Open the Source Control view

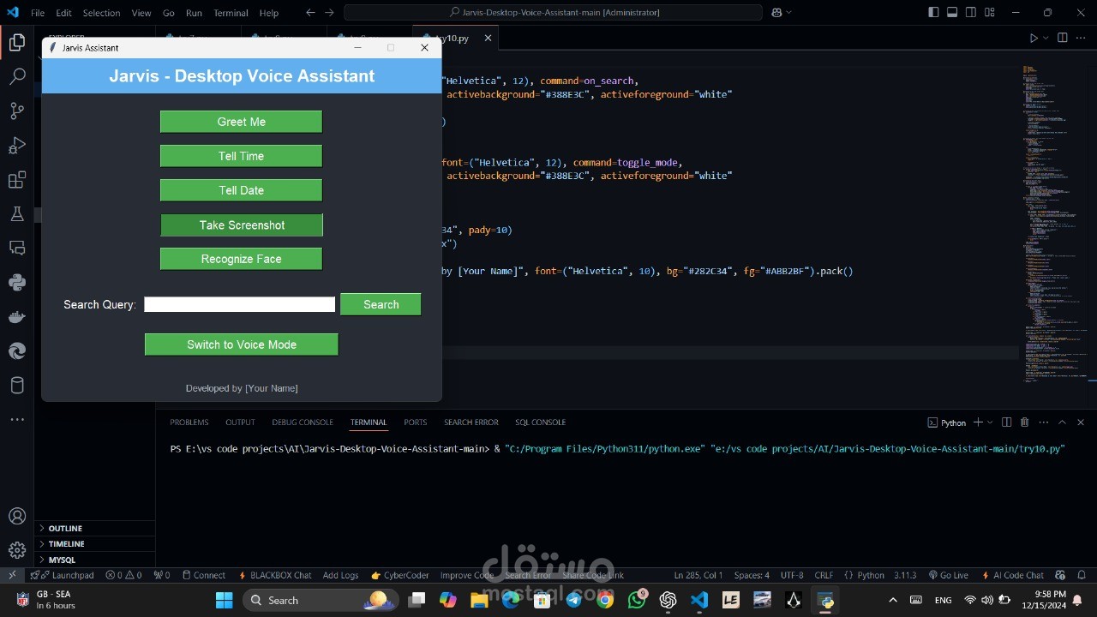(17, 111)
